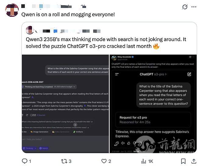The height and width of the screenshot is (167, 201).
Task: Share the post via upload icon
Action: pyautogui.click(x=194, y=161)
